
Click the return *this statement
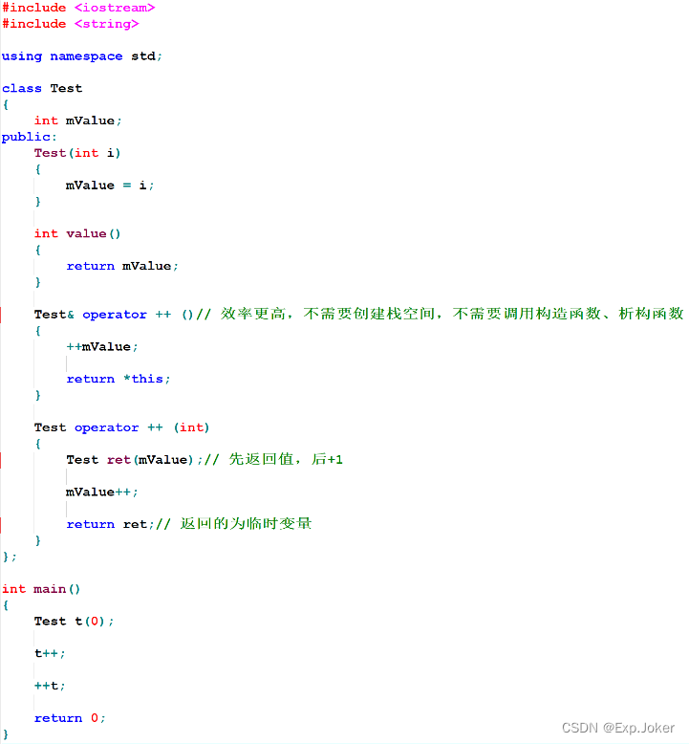click(x=118, y=379)
